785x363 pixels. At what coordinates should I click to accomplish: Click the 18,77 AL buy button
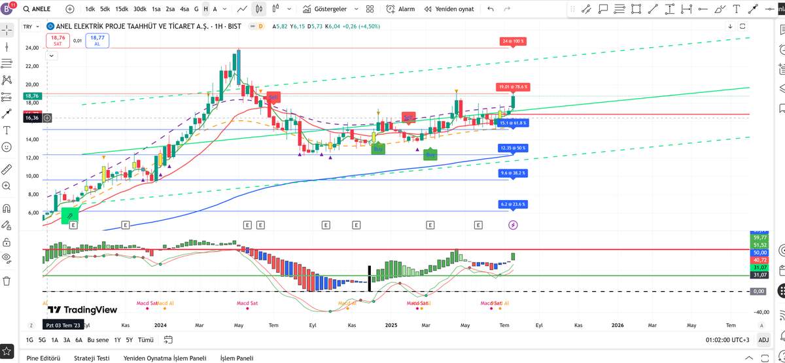tap(97, 41)
